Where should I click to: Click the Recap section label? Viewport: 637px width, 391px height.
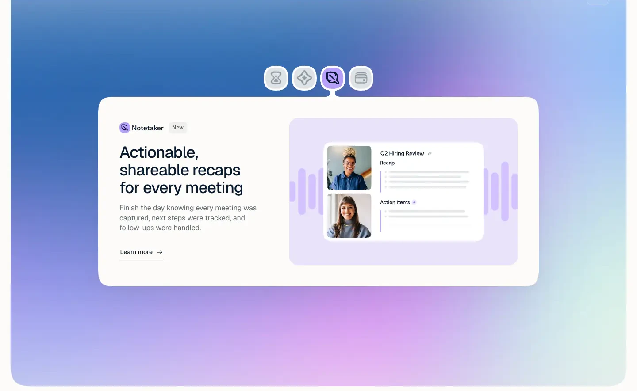(387, 163)
